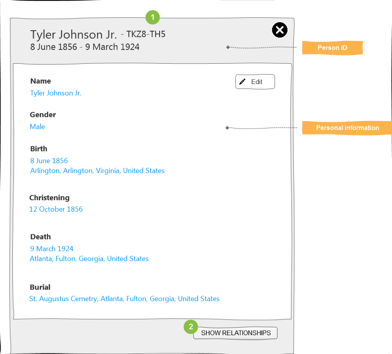
Task: Select the Personal information orange callout label
Action: [347, 128]
